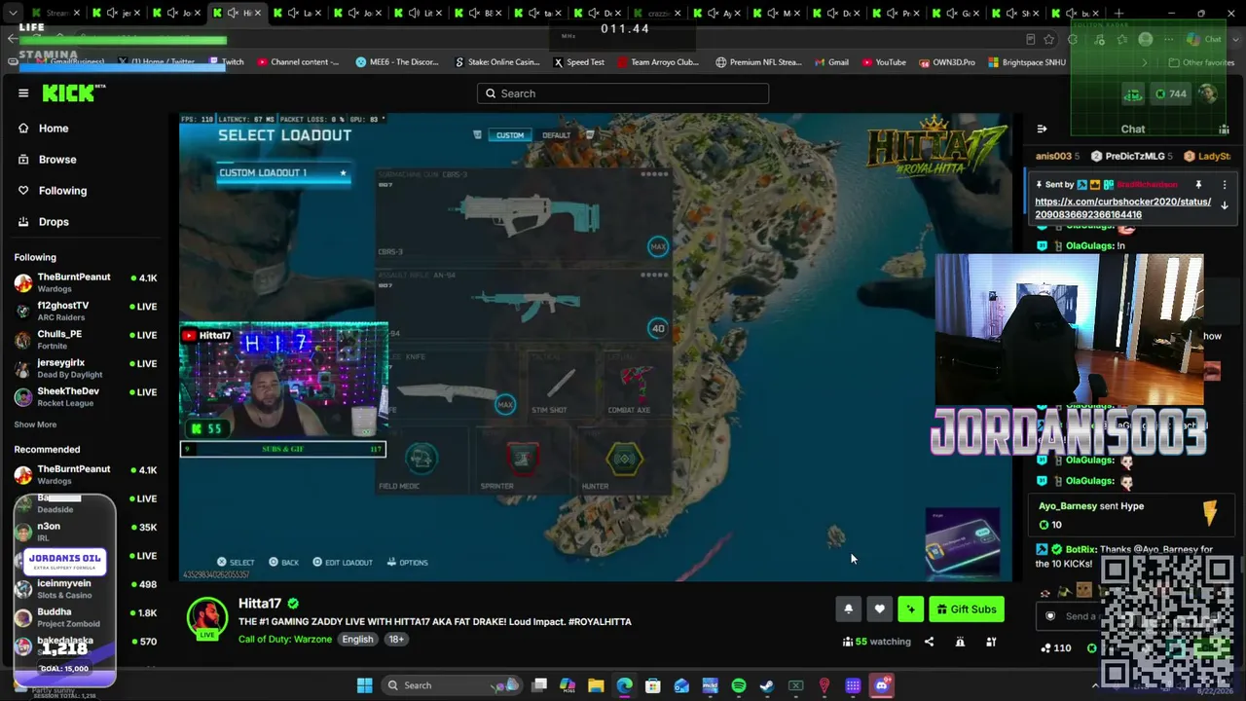This screenshot has height=701, width=1246.
Task: Open the stream tools icon beside report
Action: (x=991, y=642)
